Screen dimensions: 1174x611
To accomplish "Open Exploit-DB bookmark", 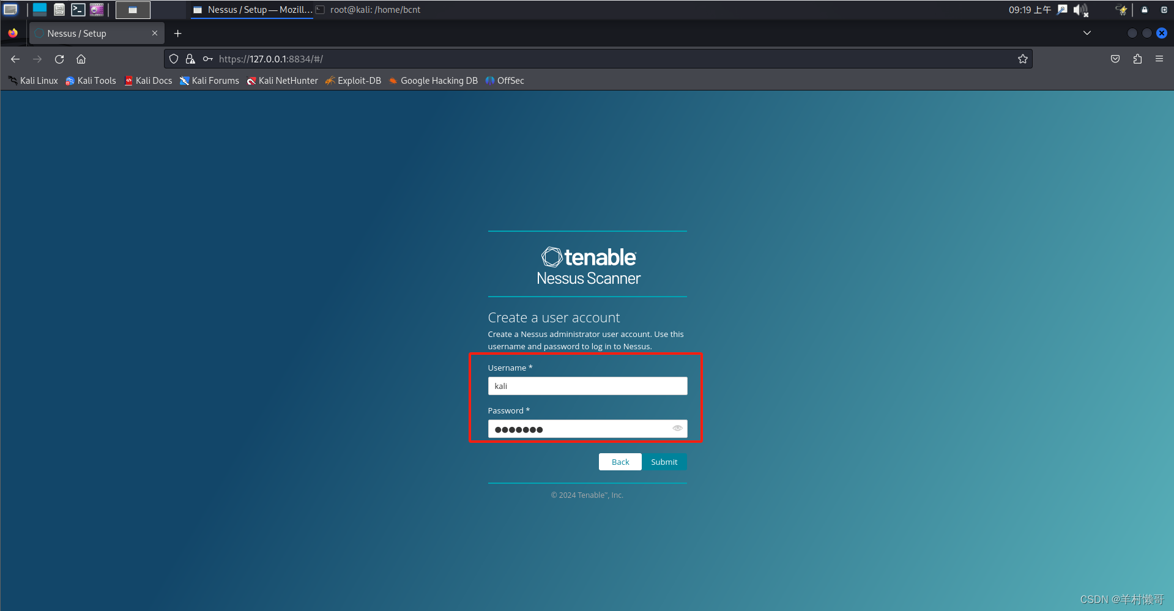I will [353, 81].
